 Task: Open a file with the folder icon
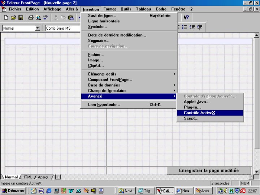(13, 17)
